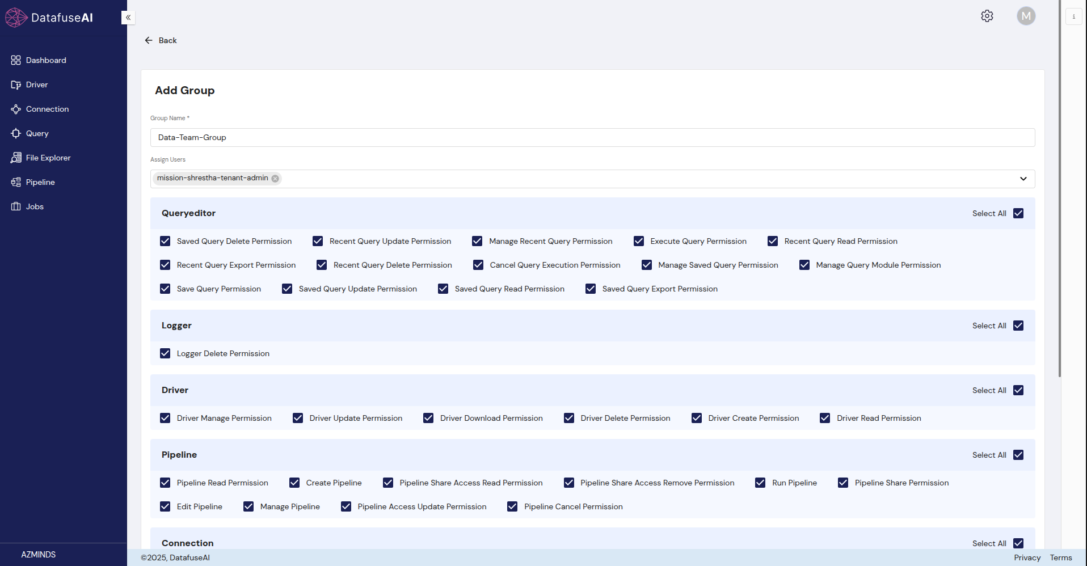The image size is (1087, 566).
Task: Remove mission-shrestha-tenant-admin user chip
Action: coord(275,179)
